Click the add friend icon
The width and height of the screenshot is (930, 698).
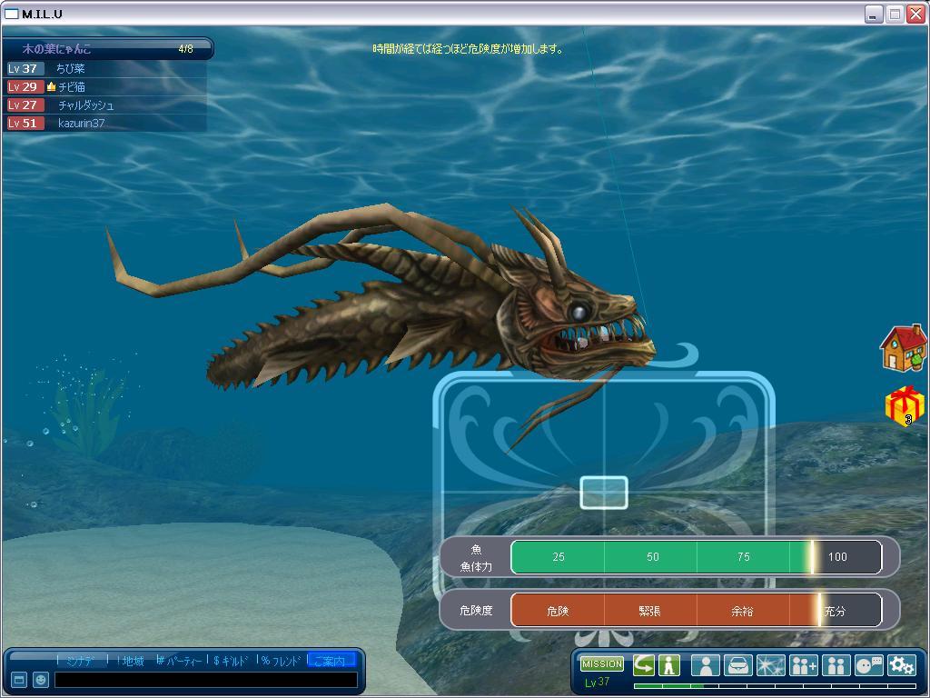[x=803, y=665]
